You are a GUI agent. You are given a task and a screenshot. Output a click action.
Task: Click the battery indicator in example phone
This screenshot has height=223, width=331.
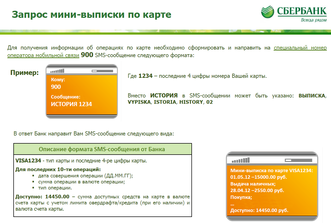102,71
